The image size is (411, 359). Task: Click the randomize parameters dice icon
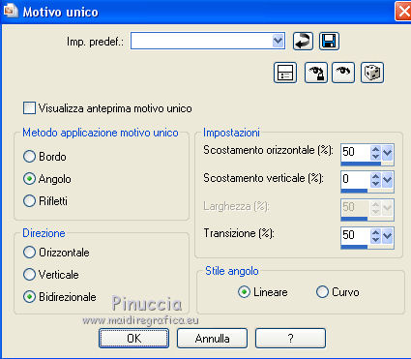click(x=372, y=73)
